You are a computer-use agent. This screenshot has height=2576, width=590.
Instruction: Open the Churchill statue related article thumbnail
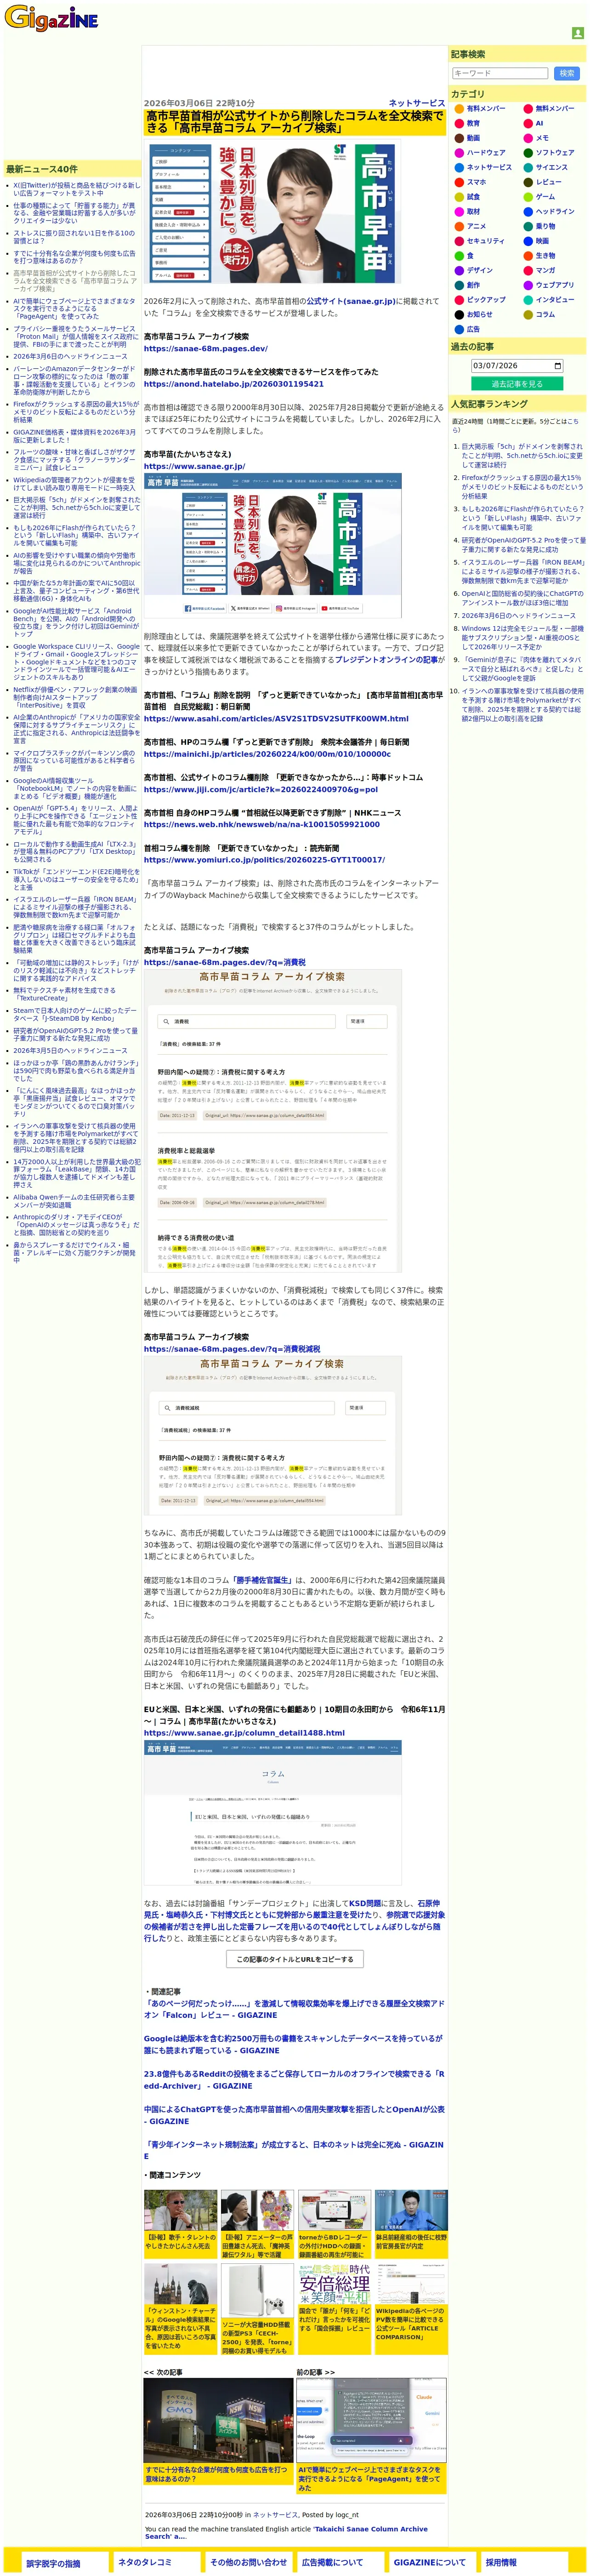pos(180,2284)
